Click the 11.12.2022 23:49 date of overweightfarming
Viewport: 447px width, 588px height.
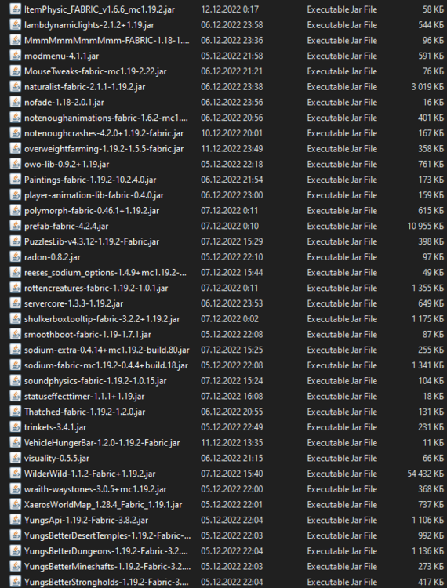(x=232, y=148)
